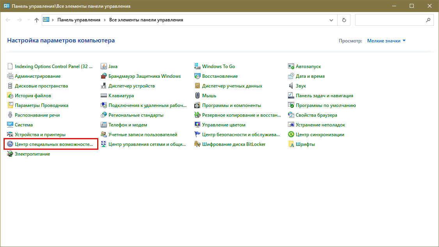Open the Брандмауэр Защитника Windows icon
The image size is (439, 247).
[104, 76]
